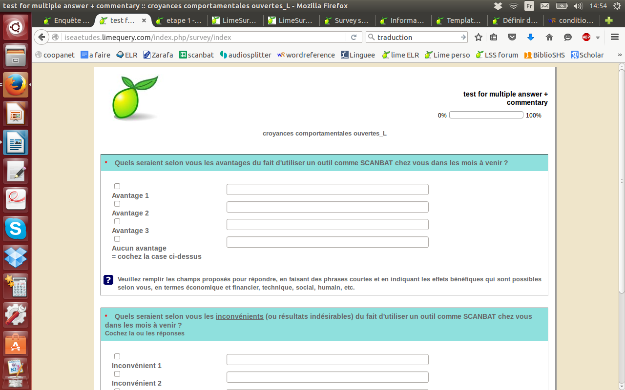Open the Files manager in the launcher
Image resolution: width=625 pixels, height=390 pixels.
click(16, 56)
